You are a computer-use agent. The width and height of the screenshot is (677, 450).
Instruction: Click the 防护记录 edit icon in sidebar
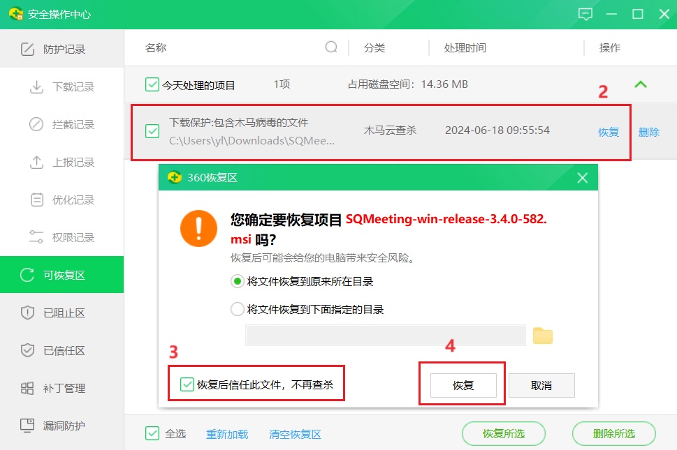click(x=28, y=49)
